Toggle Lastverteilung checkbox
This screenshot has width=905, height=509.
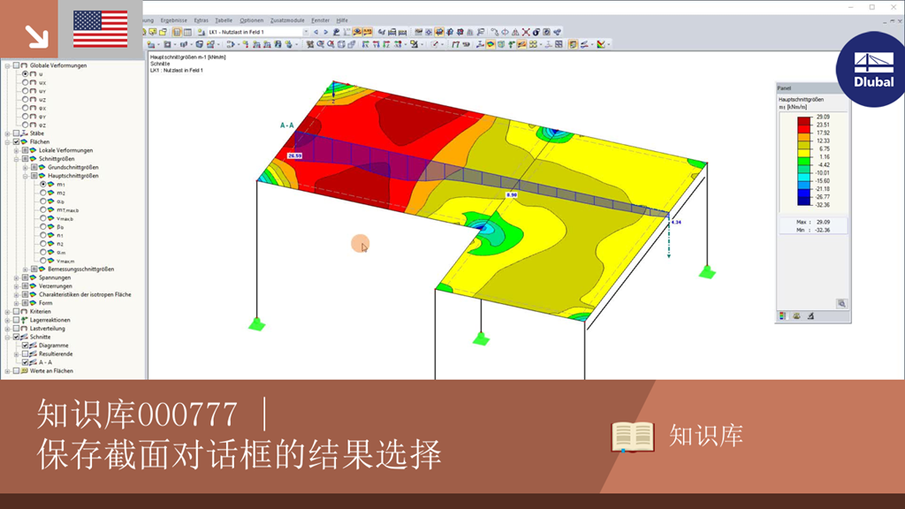click(x=16, y=329)
